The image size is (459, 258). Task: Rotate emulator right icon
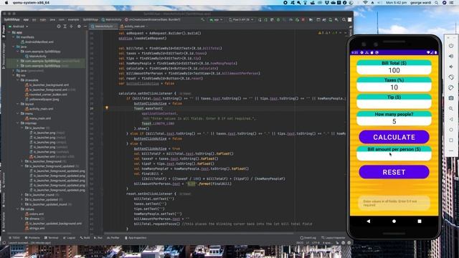(x=451, y=87)
